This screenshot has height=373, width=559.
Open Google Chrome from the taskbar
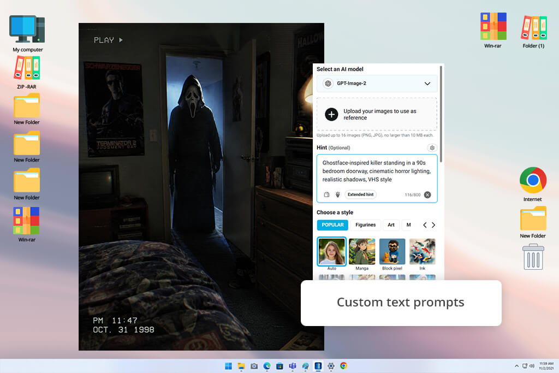pyautogui.click(x=344, y=366)
